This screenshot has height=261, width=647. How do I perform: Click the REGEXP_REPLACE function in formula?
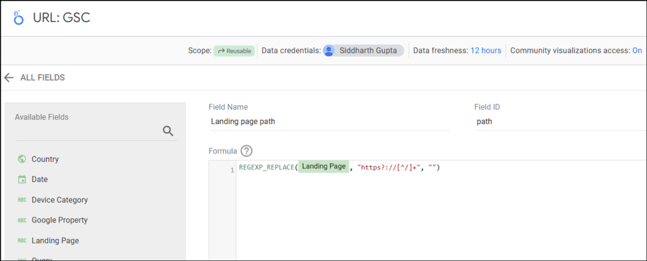click(266, 168)
